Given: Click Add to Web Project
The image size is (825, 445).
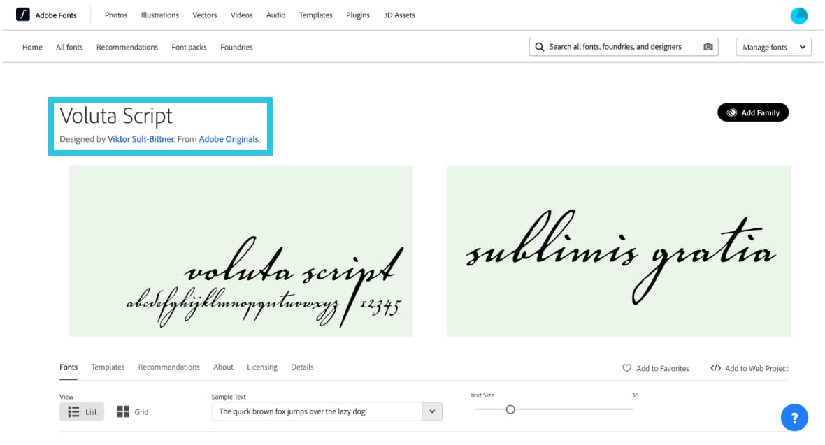Looking at the screenshot, I should point(749,368).
